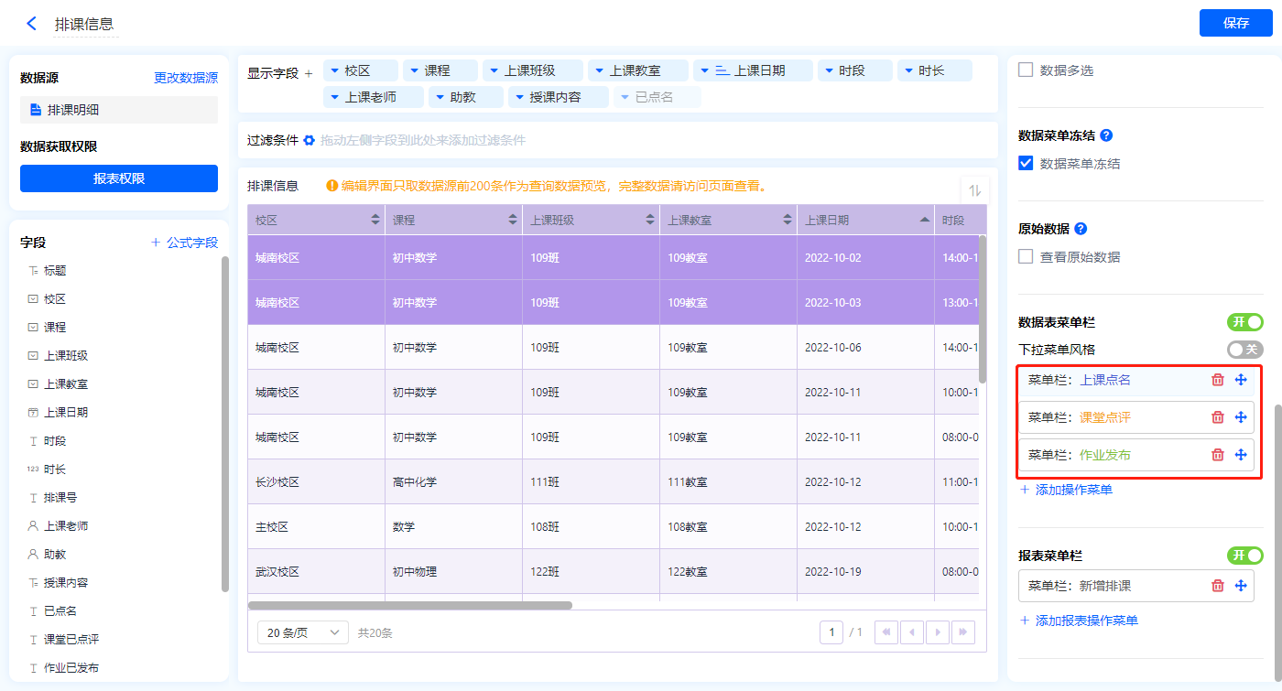Uncheck the 数据菜单冻结 checkbox

1026,164
